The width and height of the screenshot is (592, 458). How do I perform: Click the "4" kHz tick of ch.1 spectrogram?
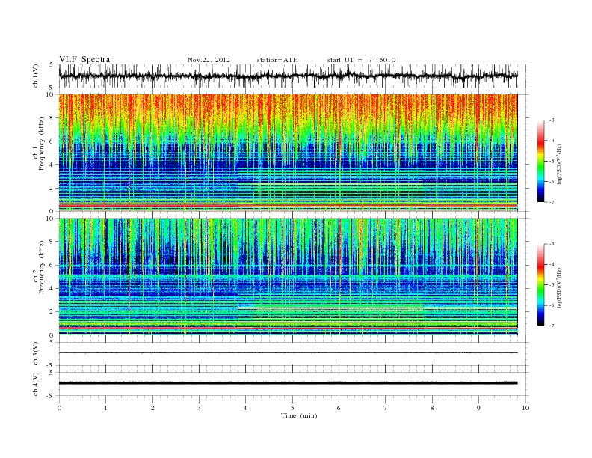(x=52, y=165)
